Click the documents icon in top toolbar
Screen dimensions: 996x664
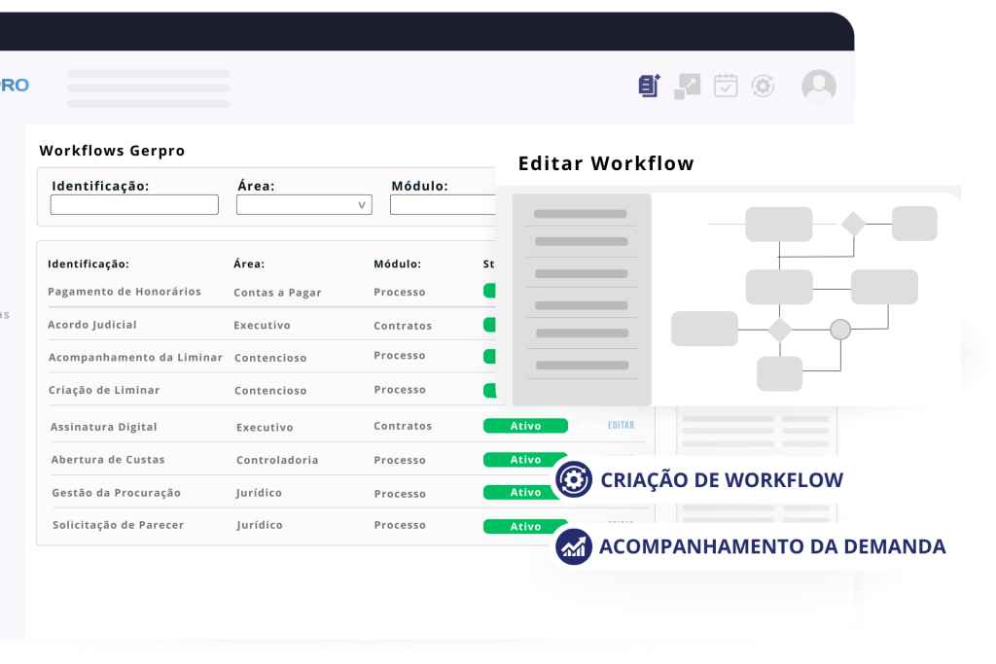(x=649, y=86)
